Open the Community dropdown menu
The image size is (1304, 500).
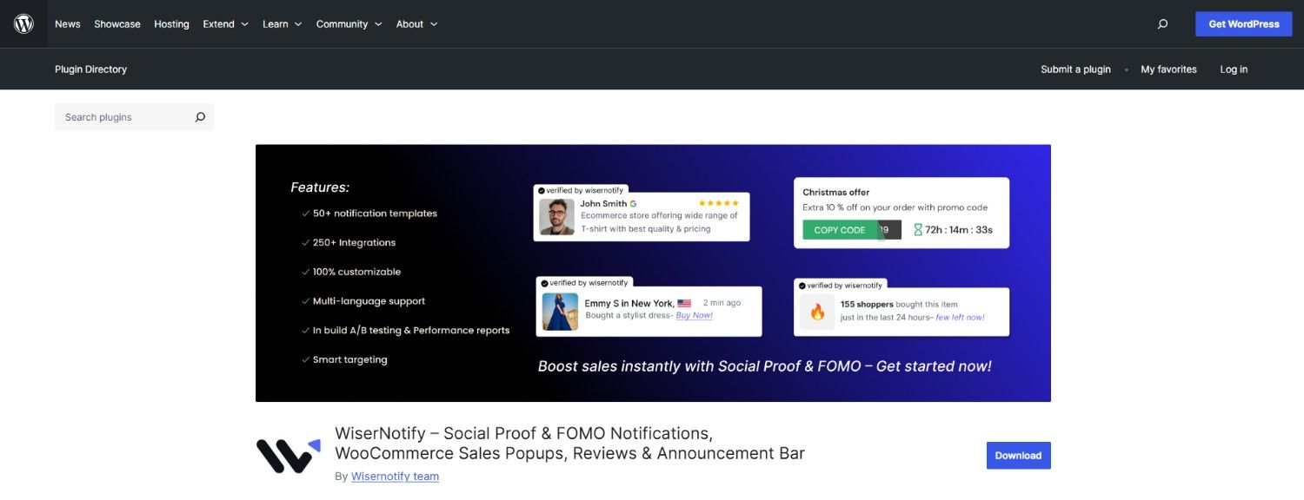[x=349, y=24]
